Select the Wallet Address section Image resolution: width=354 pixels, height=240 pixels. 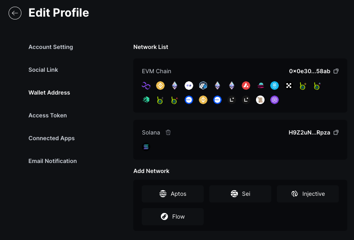49,93
